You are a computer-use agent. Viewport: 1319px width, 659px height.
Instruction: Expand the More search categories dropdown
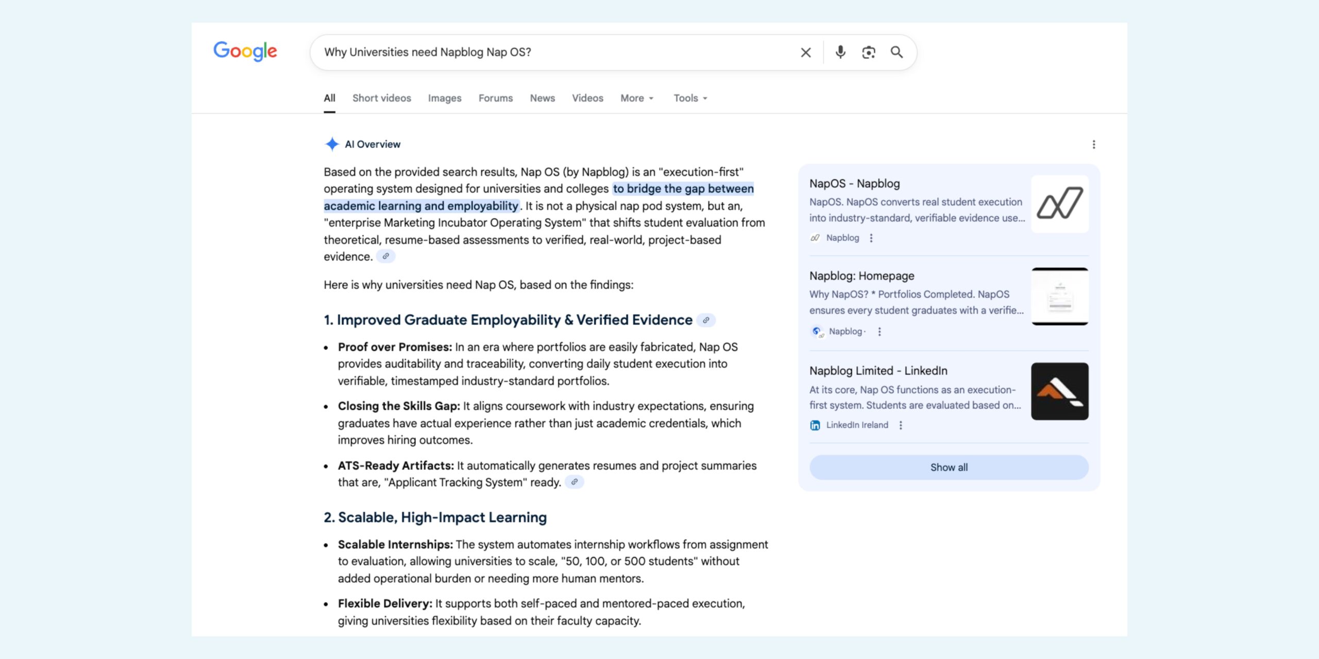pyautogui.click(x=636, y=98)
